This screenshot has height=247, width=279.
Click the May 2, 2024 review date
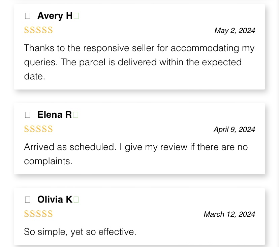[235, 31]
